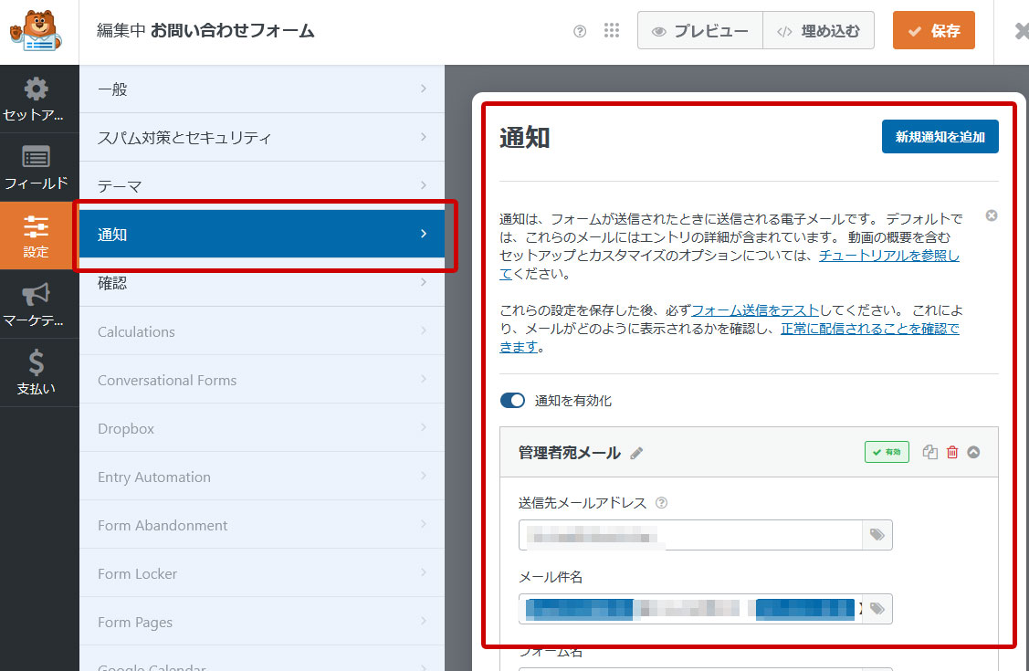The width and height of the screenshot is (1029, 671).
Task: Open the 一般 settings menu item
Action: (262, 89)
